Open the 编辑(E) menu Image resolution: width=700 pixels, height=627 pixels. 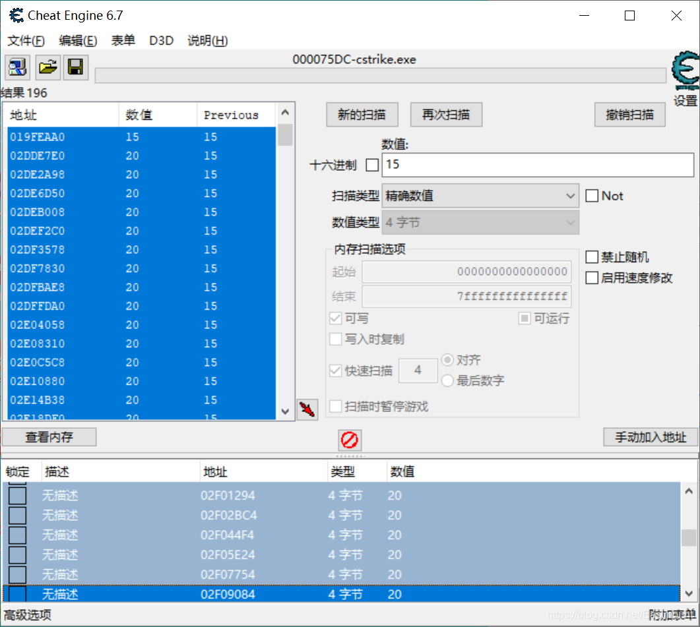click(78, 41)
